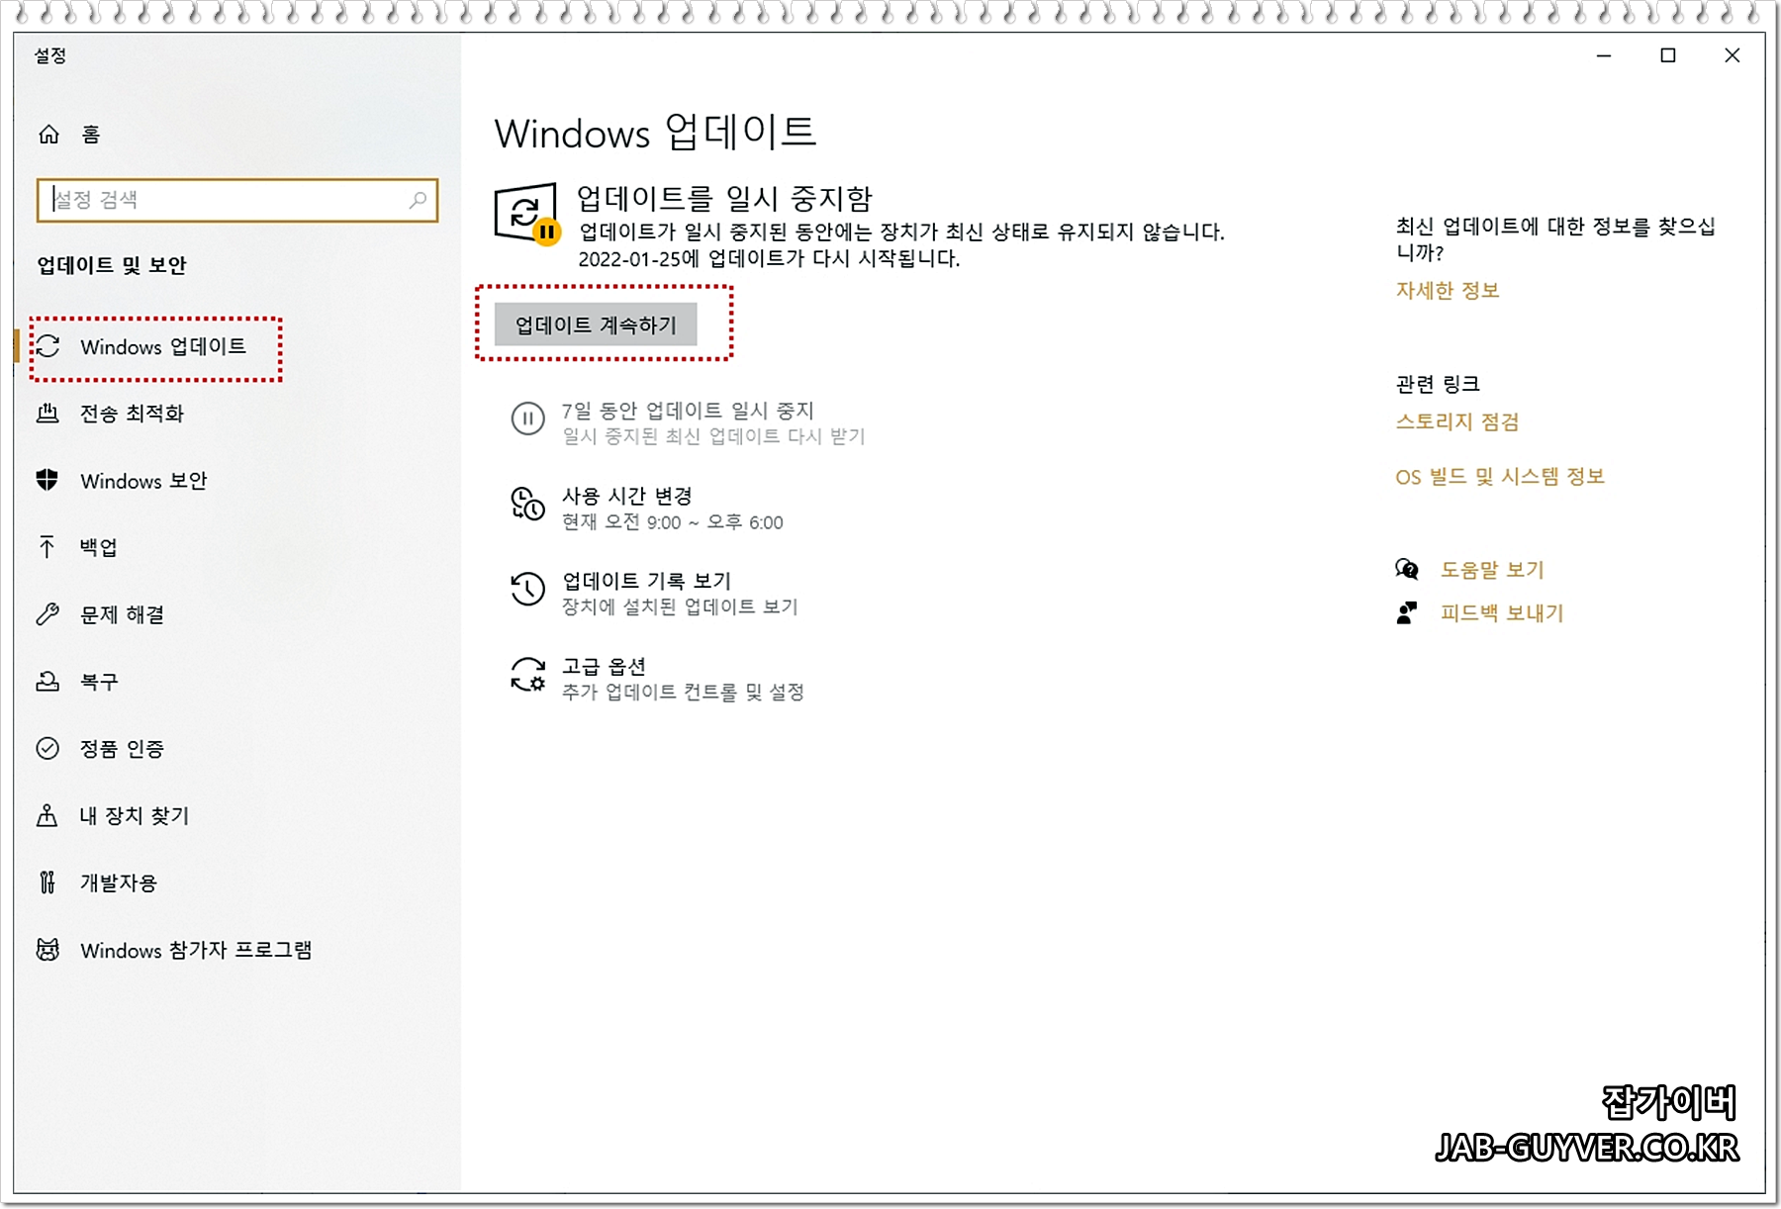The width and height of the screenshot is (1781, 1209).
Task: Click the 문제 해결 wrench icon
Action: pos(47,614)
